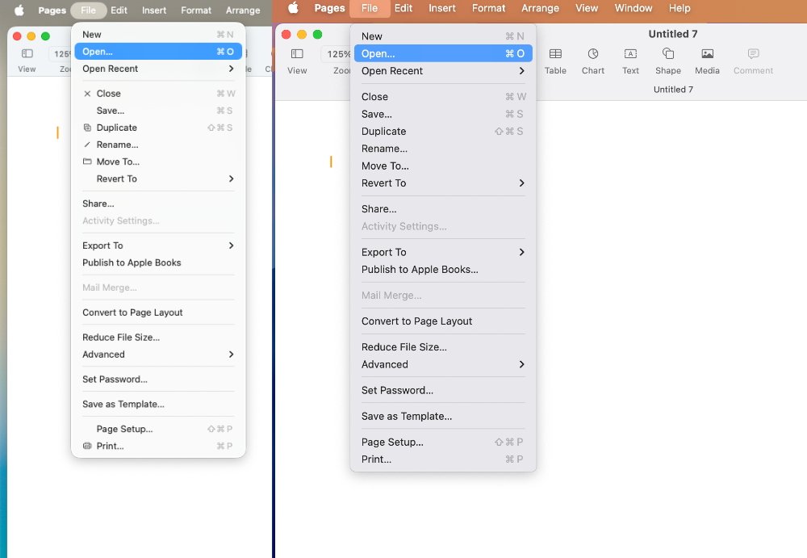Choose Share… in the left File menu

pyautogui.click(x=158, y=203)
